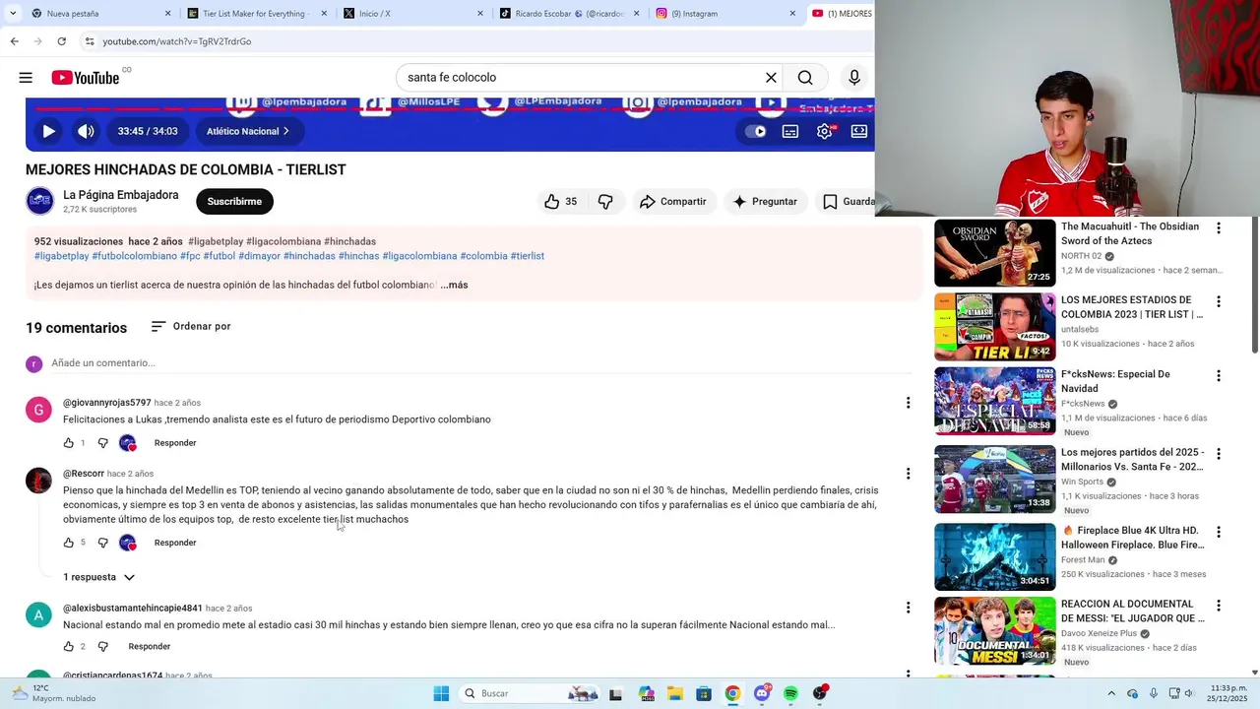Like Rescorr's comment
Viewport: 1260px width, 709px height.
click(69, 543)
